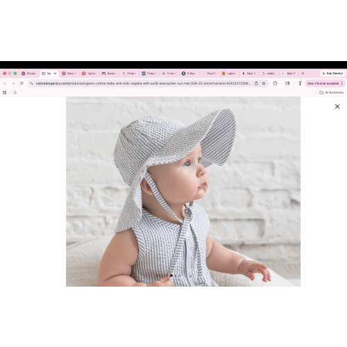
Task: Close the active Se tab
Action: click(x=55, y=74)
